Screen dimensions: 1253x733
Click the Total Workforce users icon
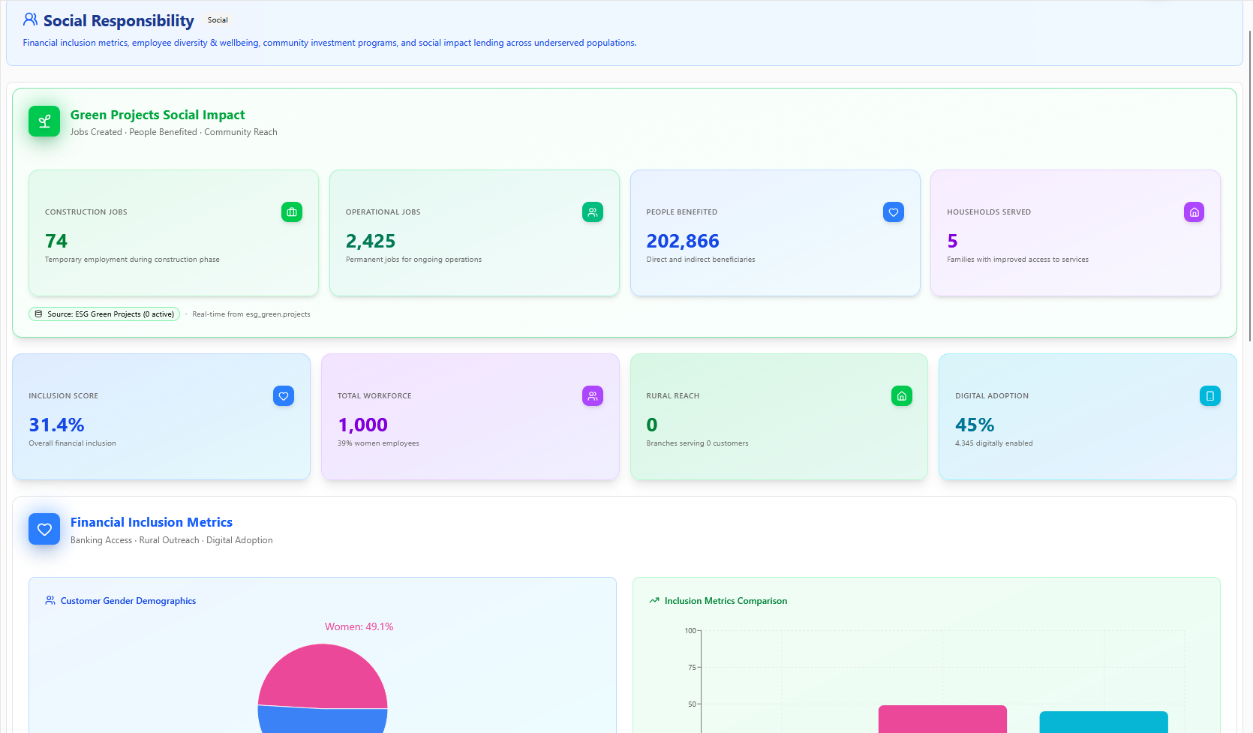(x=593, y=396)
